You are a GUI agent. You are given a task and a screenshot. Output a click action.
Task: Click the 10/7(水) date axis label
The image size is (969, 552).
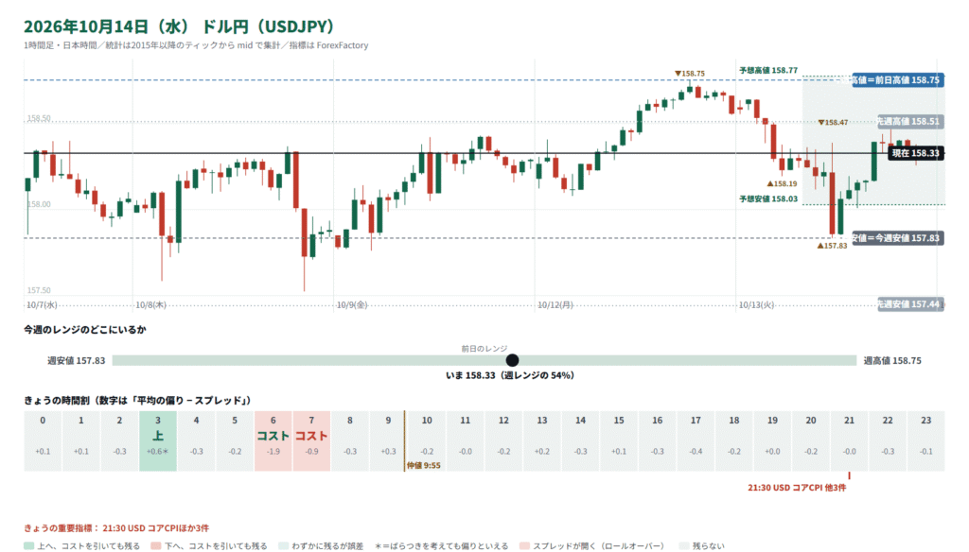tap(42, 304)
